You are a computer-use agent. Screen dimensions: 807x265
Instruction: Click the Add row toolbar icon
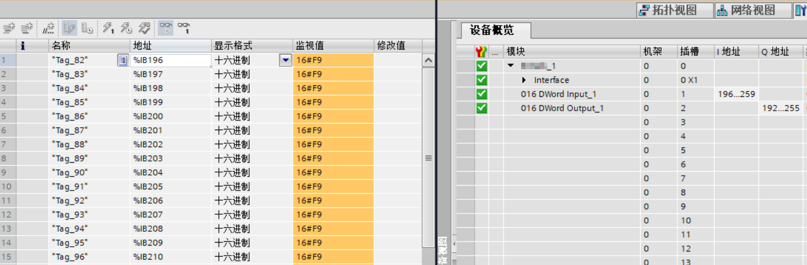click(27, 27)
